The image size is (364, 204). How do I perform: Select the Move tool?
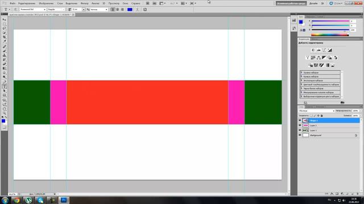(x=4, y=19)
